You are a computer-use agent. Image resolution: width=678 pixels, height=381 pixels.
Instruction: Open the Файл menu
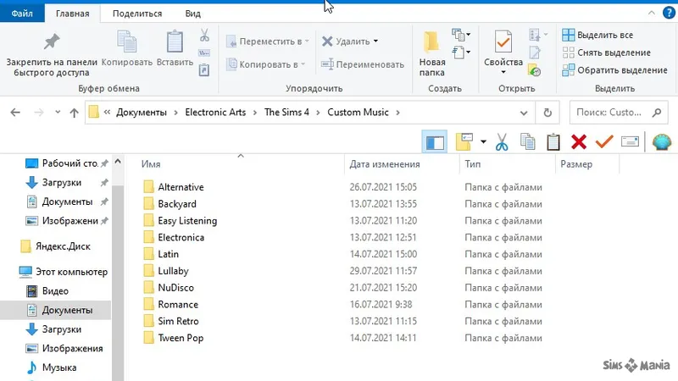(22, 14)
